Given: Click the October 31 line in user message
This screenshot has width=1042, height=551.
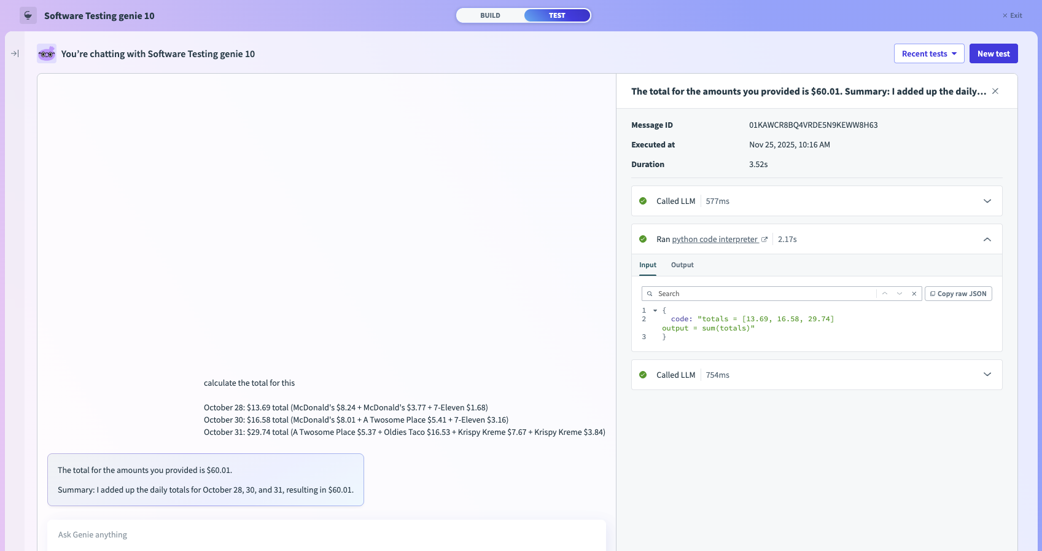Looking at the screenshot, I should pyautogui.click(x=405, y=432).
